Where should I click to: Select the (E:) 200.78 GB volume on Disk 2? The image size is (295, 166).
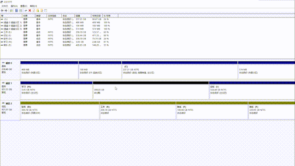pyautogui.click(x=138, y=110)
